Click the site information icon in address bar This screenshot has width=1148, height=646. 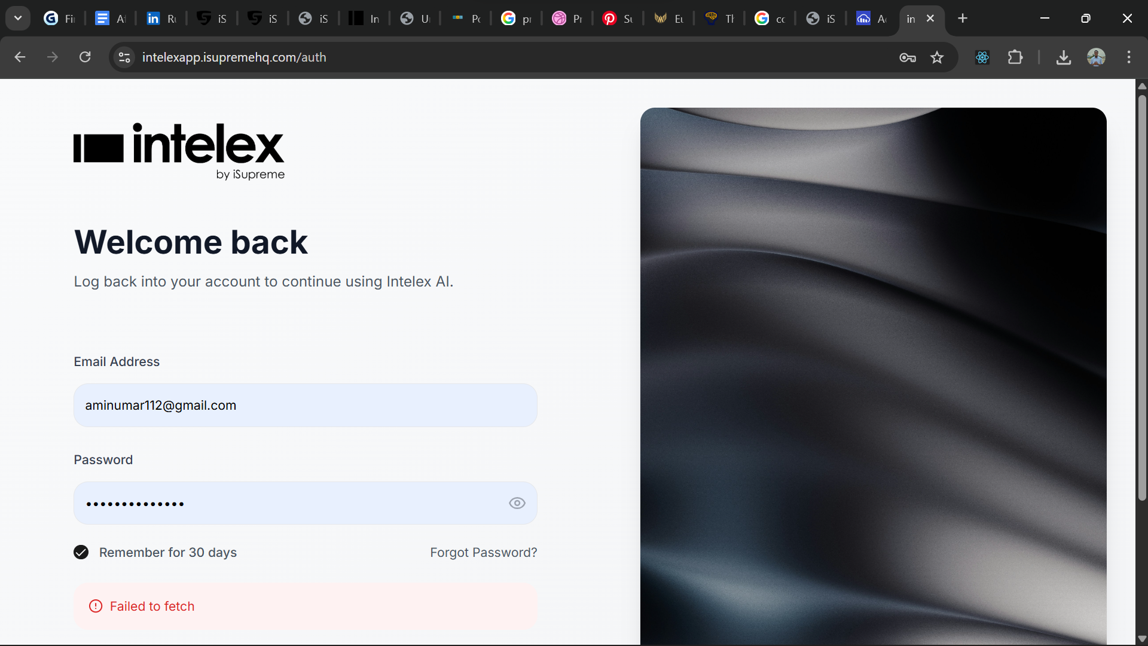[124, 57]
